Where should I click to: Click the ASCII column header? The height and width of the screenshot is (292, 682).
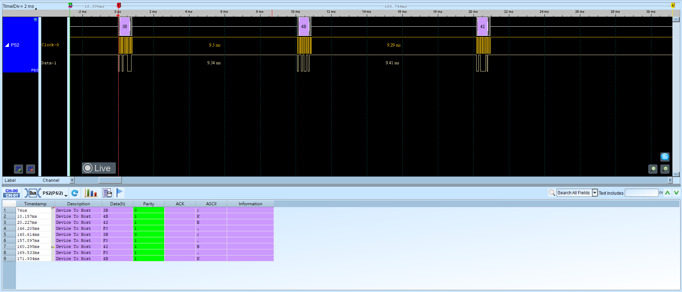[211, 204]
